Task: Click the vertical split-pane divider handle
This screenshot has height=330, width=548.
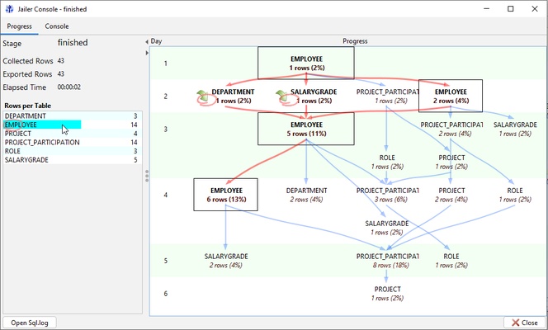Action: coord(147,175)
